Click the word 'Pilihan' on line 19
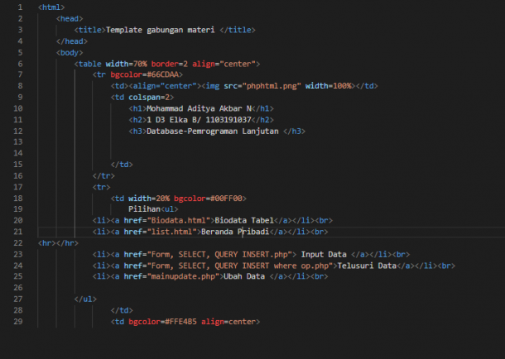 (x=144, y=209)
